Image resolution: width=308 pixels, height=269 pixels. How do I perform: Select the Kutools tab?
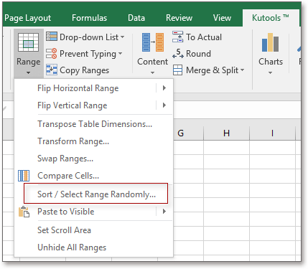pos(271,18)
